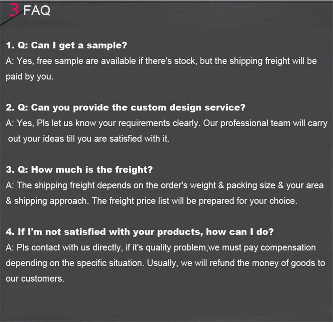Click the line mentioning freight price list
The image size is (333, 322).
(x=152, y=201)
